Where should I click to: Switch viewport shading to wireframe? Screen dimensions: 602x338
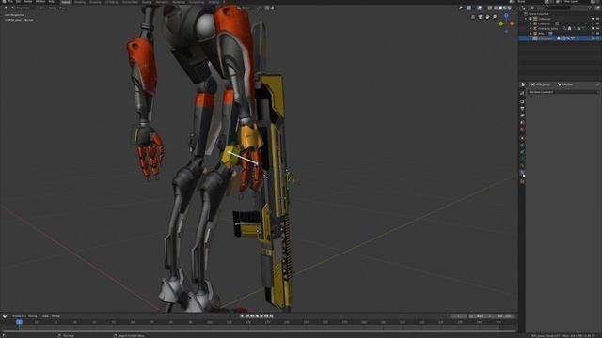coord(496,8)
